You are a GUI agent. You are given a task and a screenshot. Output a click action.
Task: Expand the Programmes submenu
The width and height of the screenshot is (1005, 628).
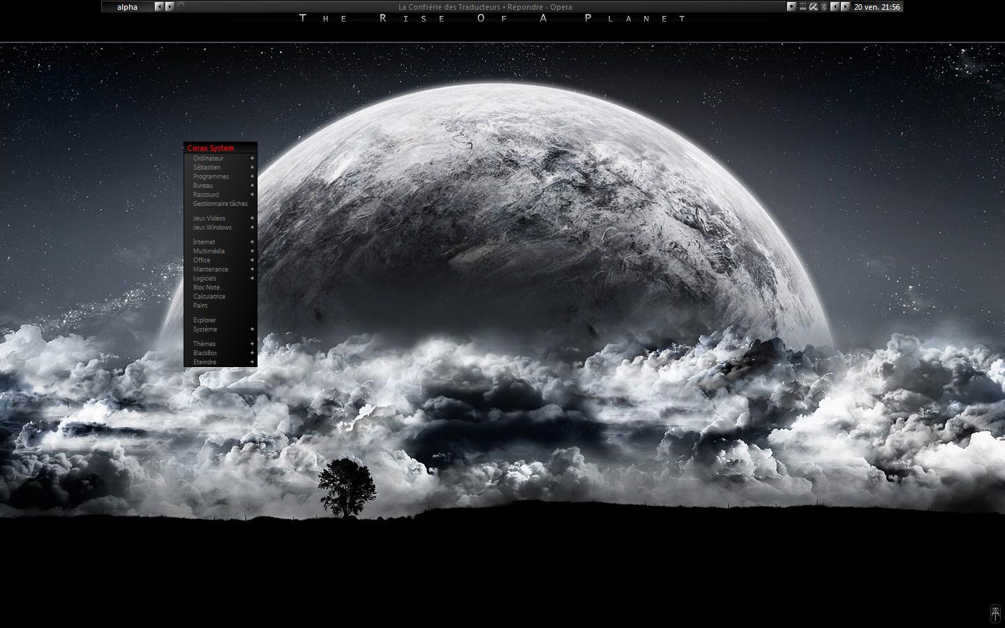tap(221, 177)
